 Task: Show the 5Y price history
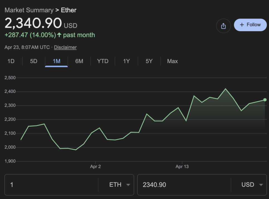click(149, 61)
